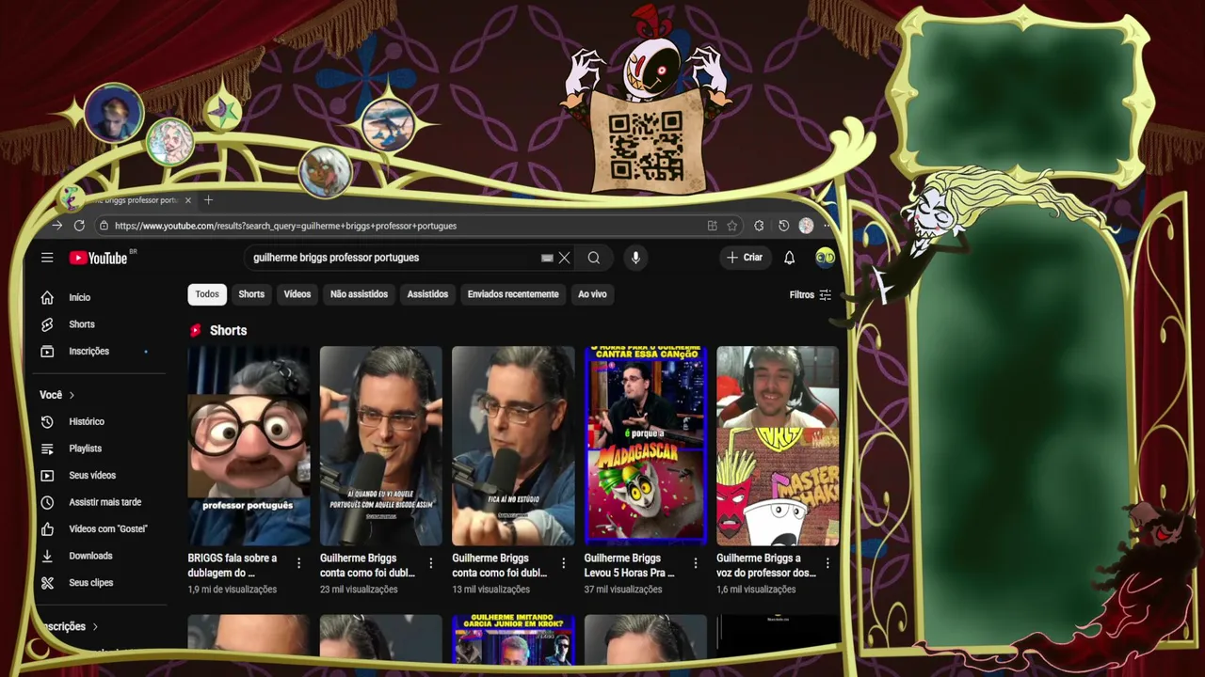Open the 13 mil visualizações short title

click(x=499, y=565)
